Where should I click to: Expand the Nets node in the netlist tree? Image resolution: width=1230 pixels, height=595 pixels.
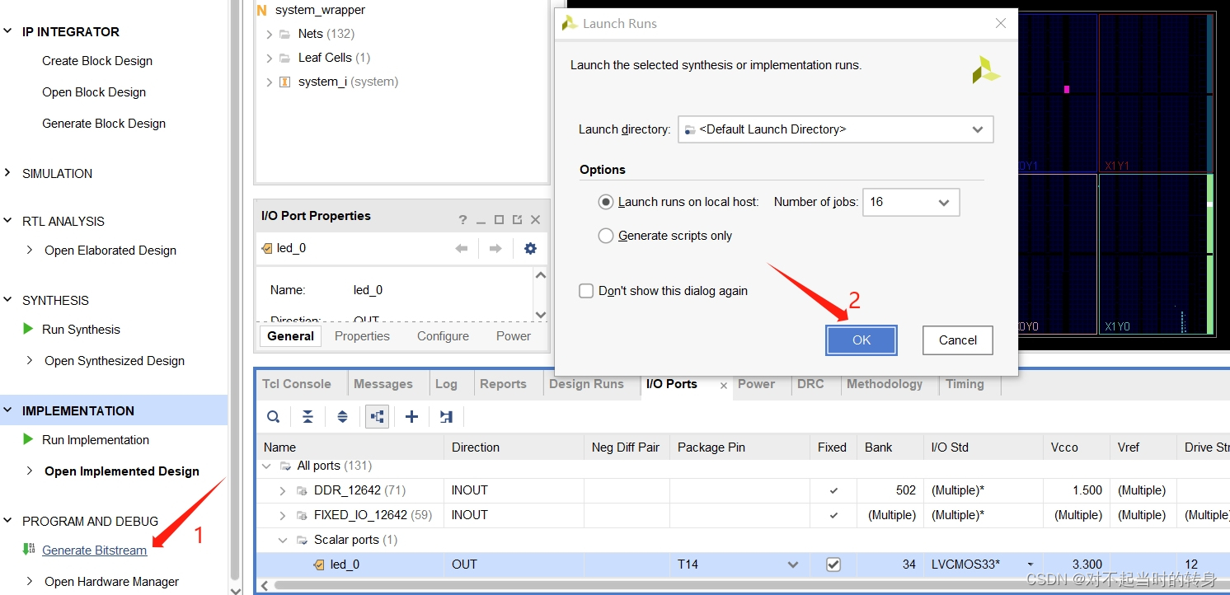click(x=270, y=34)
